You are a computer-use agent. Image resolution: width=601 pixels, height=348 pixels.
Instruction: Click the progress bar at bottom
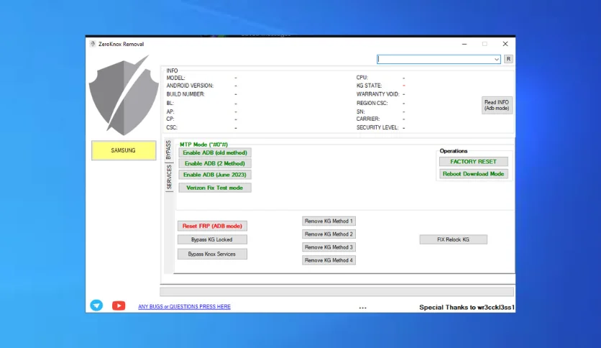coord(337,292)
